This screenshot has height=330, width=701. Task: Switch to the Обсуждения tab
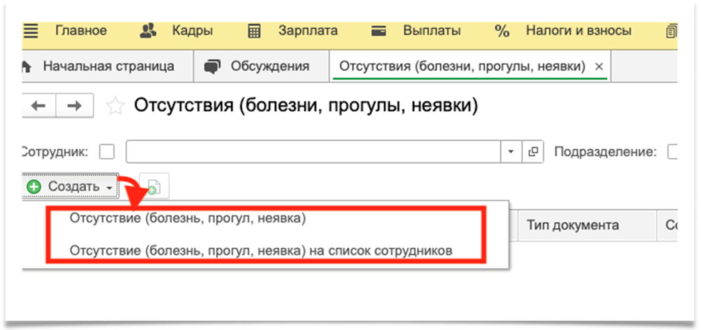click(262, 67)
